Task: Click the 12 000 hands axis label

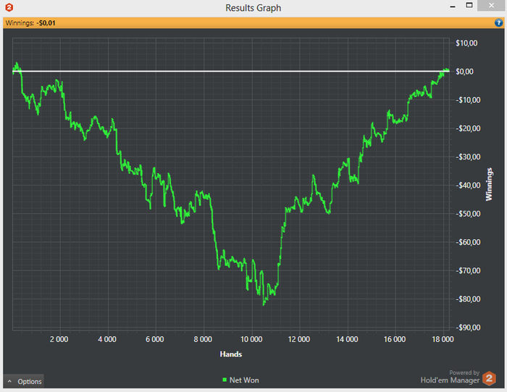Action: pos(299,339)
